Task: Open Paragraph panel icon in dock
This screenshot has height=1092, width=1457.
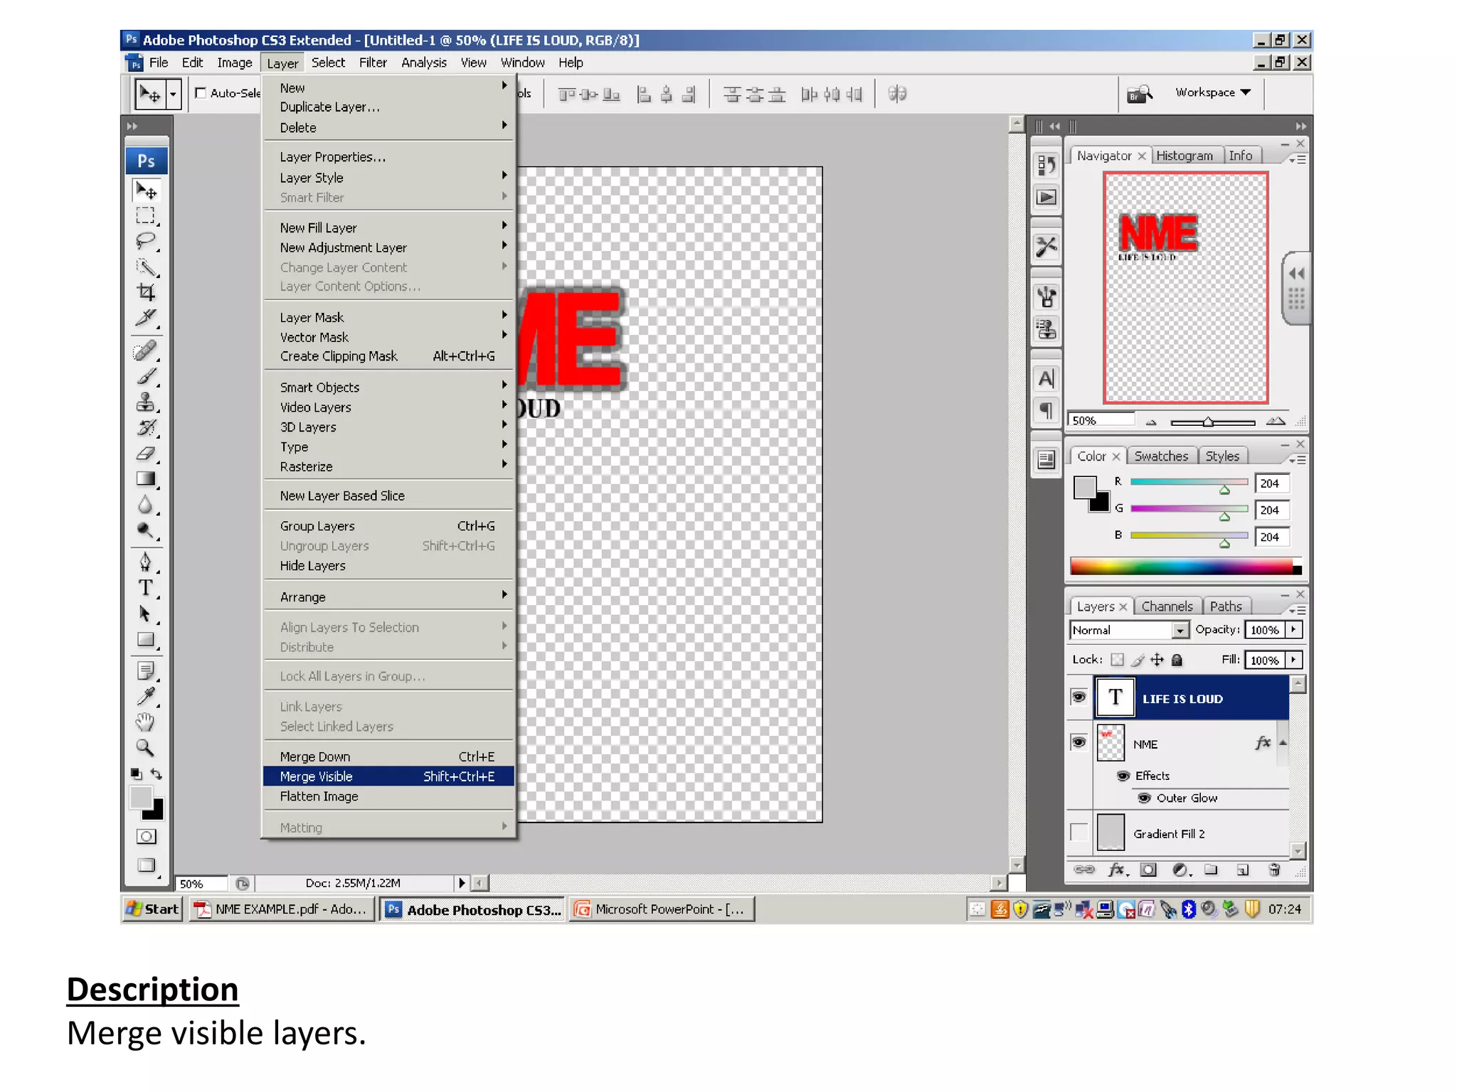Action: pos(1046,409)
